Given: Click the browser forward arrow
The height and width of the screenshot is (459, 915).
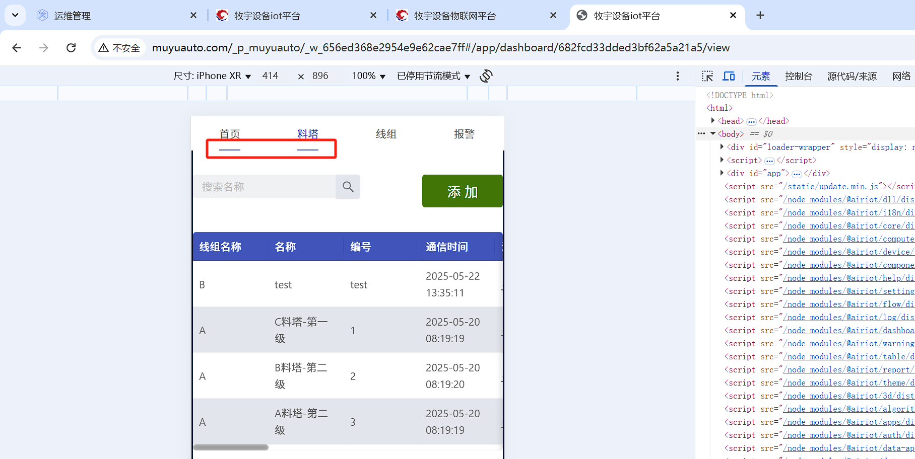Looking at the screenshot, I should click(44, 48).
